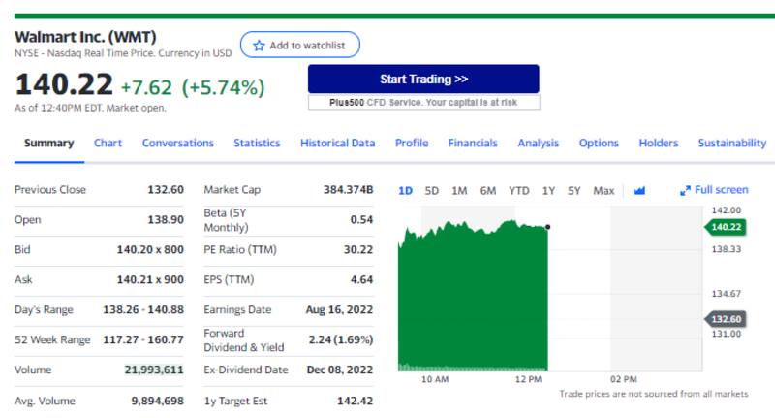
Task: Go to the Statistics tab
Action: [x=257, y=144]
